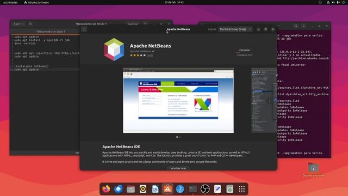This screenshot has height=196, width=348.
Task: Click the star rating under Apache NetBeans
Action: (138, 56)
